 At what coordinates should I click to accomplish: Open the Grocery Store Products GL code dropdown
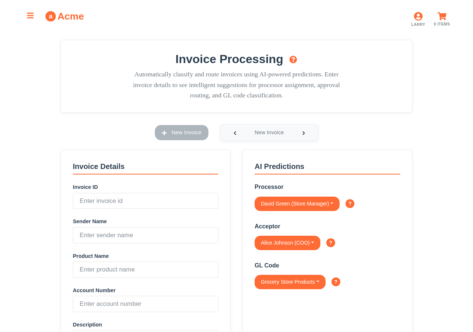(x=290, y=281)
